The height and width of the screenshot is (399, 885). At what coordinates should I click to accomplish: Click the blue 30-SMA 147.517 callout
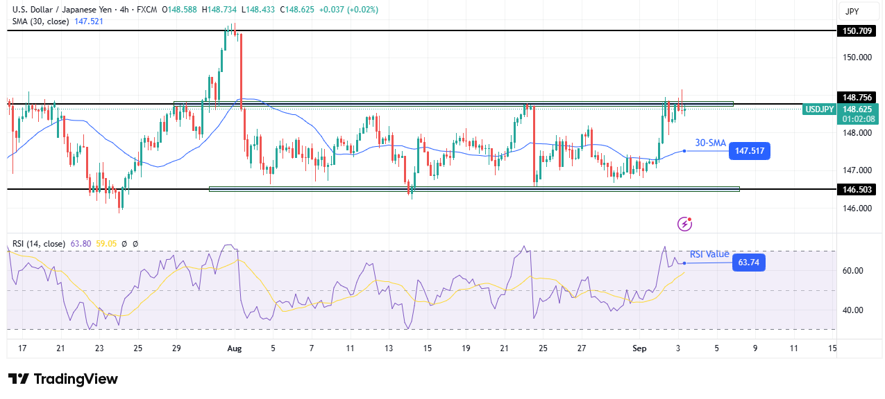coord(749,151)
